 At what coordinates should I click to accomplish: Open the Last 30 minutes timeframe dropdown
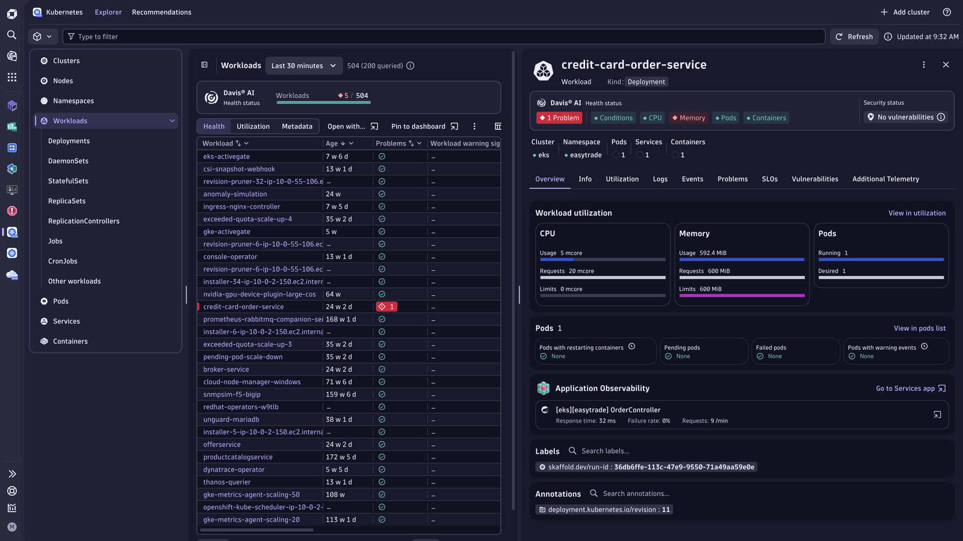(304, 66)
